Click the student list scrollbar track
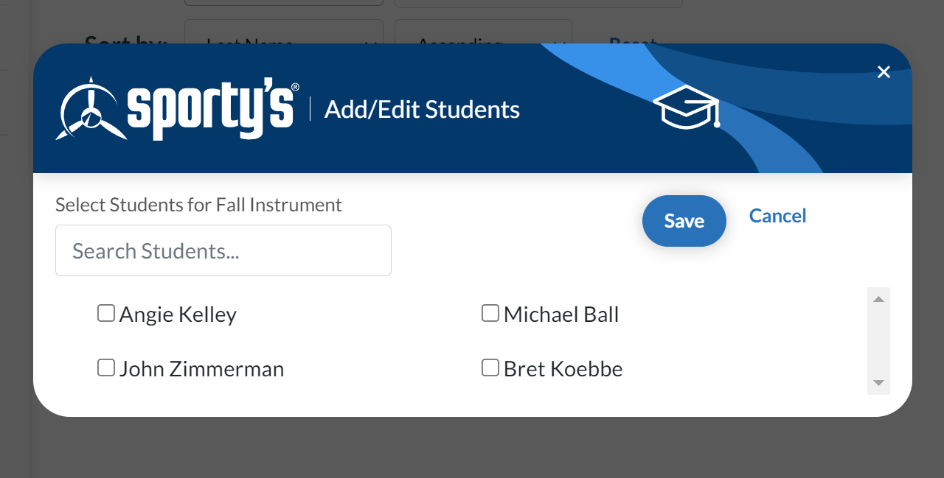 [x=878, y=341]
